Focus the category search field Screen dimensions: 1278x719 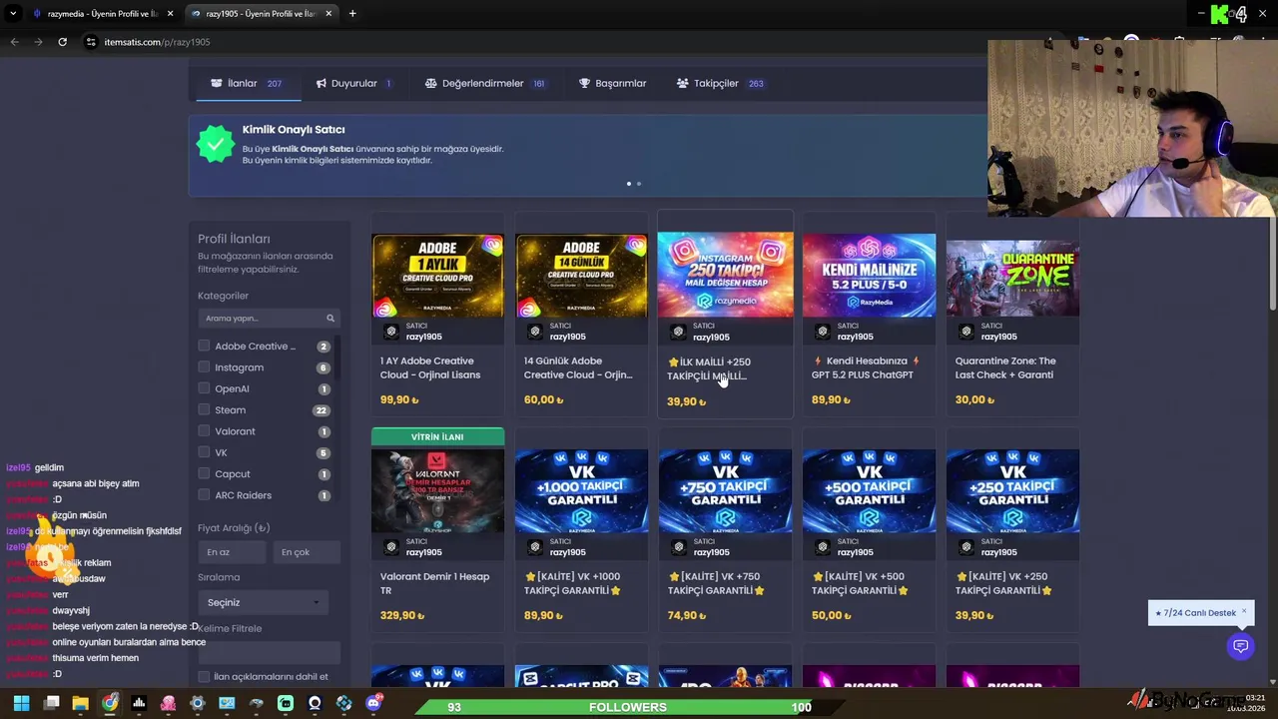click(x=269, y=319)
